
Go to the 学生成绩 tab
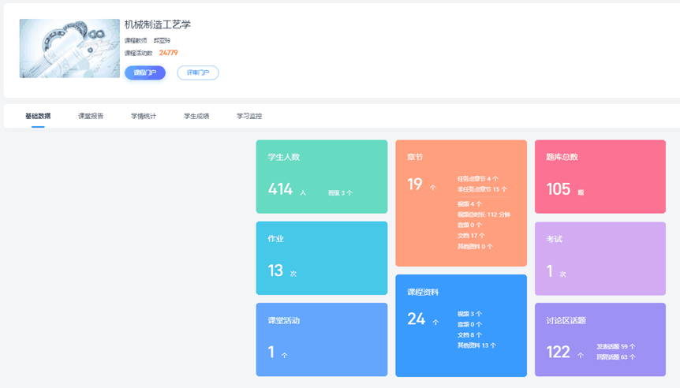196,116
